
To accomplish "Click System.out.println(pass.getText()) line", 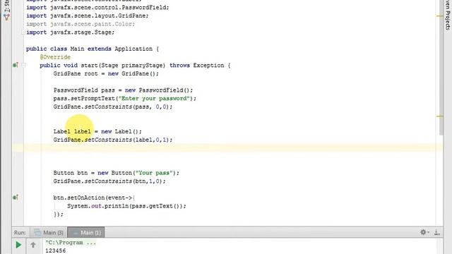I will tap(126, 206).
